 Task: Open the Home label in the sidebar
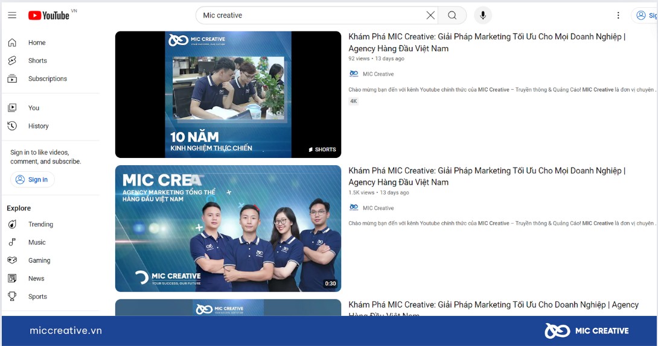[x=37, y=43]
